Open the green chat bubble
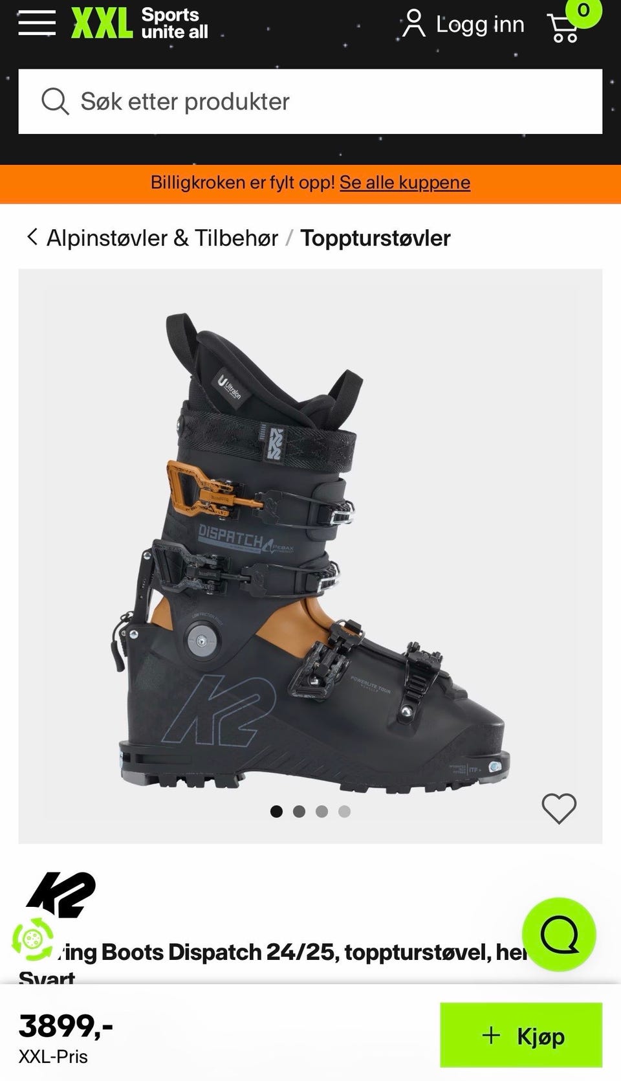The height and width of the screenshot is (1081, 621). click(559, 934)
